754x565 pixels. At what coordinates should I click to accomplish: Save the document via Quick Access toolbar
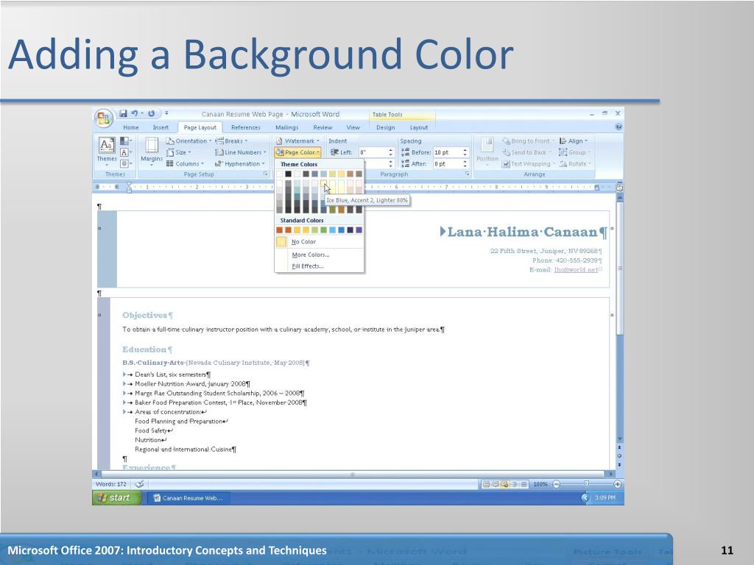(x=123, y=113)
